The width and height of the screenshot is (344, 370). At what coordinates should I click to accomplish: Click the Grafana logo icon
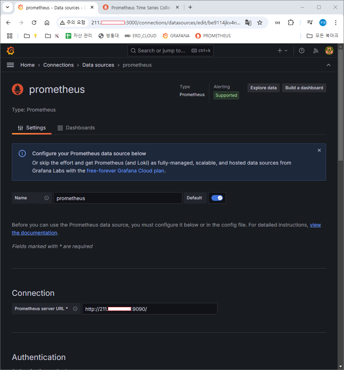point(11,51)
